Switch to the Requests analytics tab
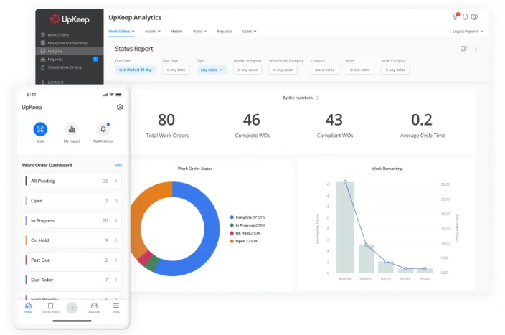505x335 pixels. pyautogui.click(x=224, y=32)
